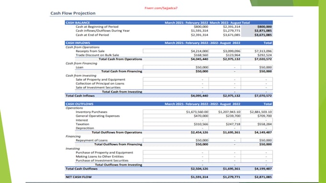Select "Total Outflows from Financing" label
This screenshot has height=183, width=326.
(118, 144)
